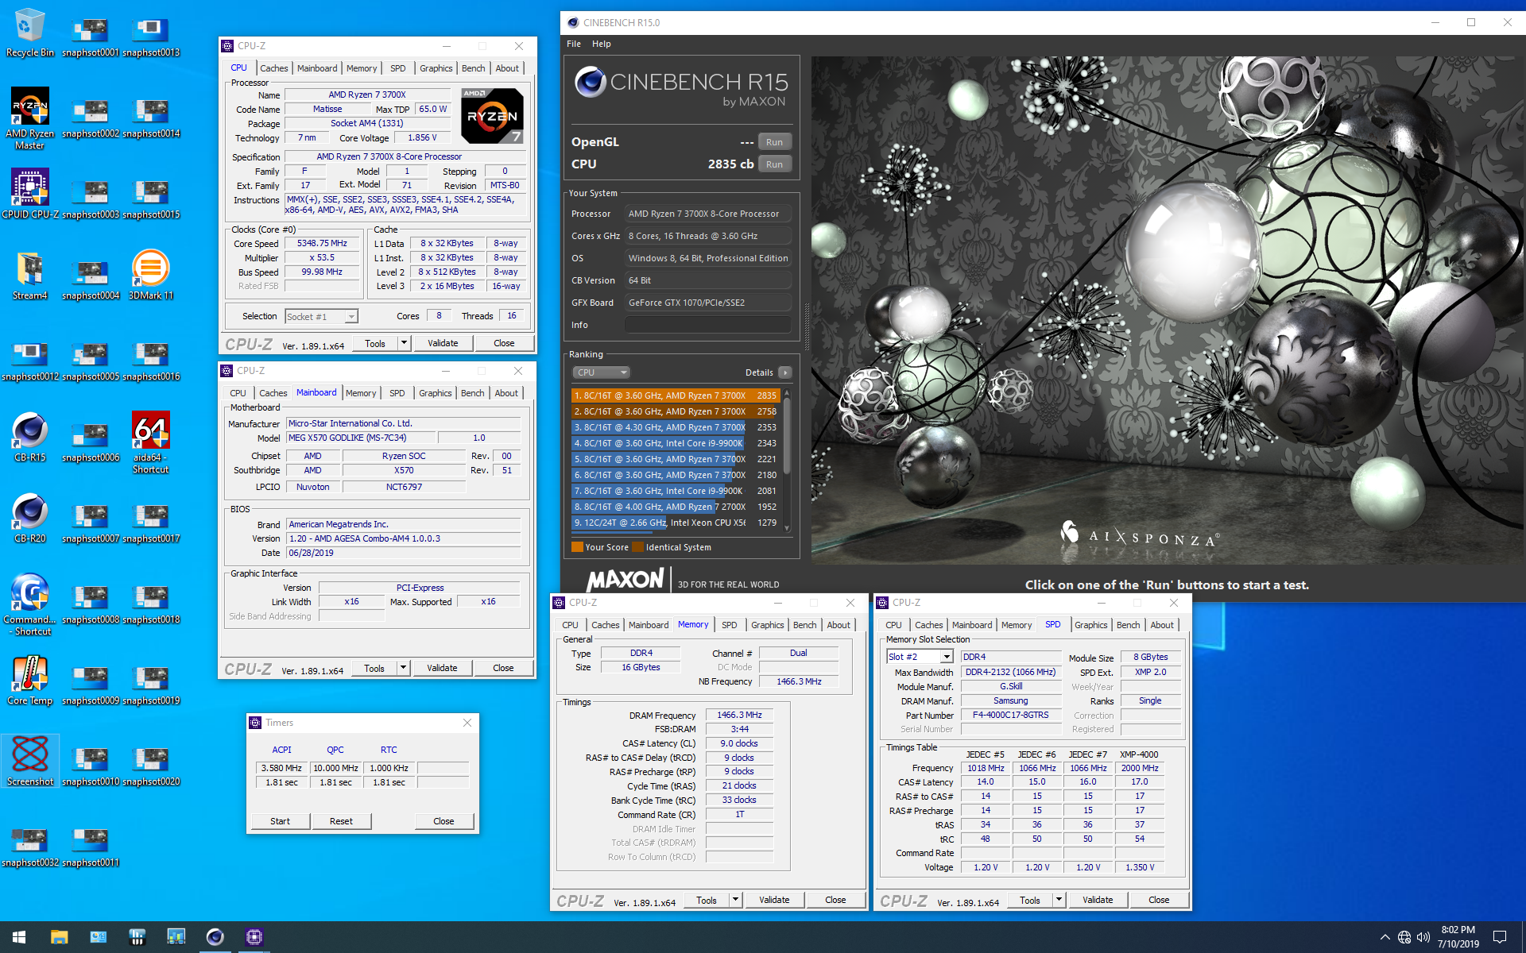The width and height of the screenshot is (1526, 953).
Task: Click the Part Number F4-4000C17-8GTRS field
Action: click(x=1011, y=715)
